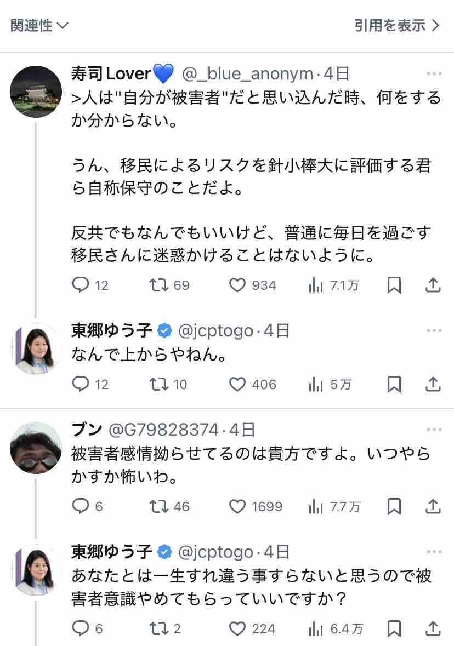Repost 寿司 Lover's post with 69 reposts
This screenshot has height=646, width=454.
tap(159, 285)
